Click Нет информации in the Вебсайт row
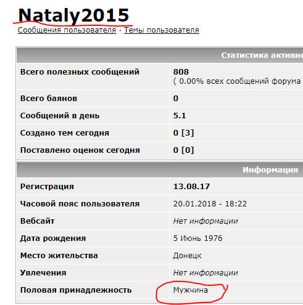Viewport: 303px width, 305px height. (205, 221)
